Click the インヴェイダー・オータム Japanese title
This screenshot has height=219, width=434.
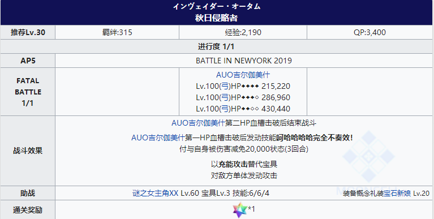click(217, 6)
